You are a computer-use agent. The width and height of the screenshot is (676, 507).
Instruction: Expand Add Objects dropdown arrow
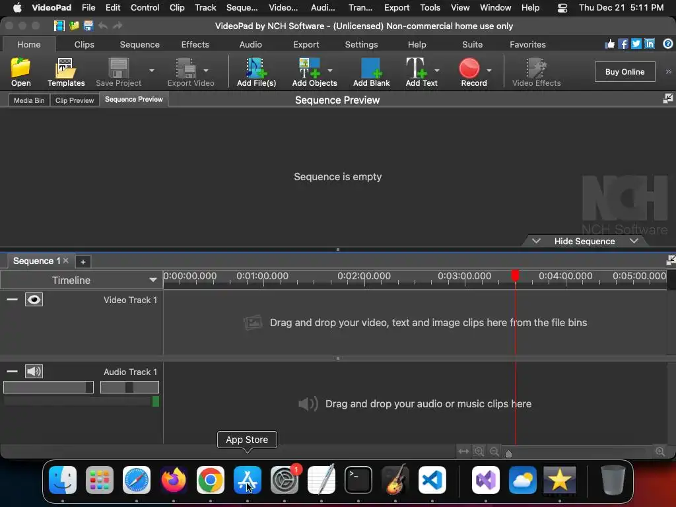click(x=330, y=70)
